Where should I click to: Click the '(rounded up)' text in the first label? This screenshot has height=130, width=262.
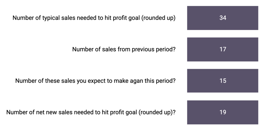coord(158,18)
